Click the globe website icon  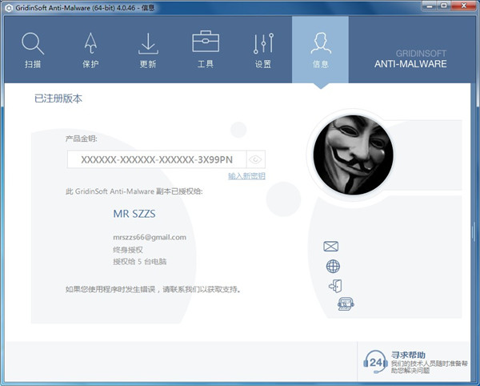[x=333, y=266]
